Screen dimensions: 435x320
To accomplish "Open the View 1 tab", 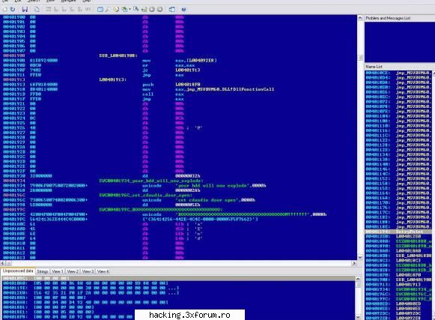I will tap(58, 271).
